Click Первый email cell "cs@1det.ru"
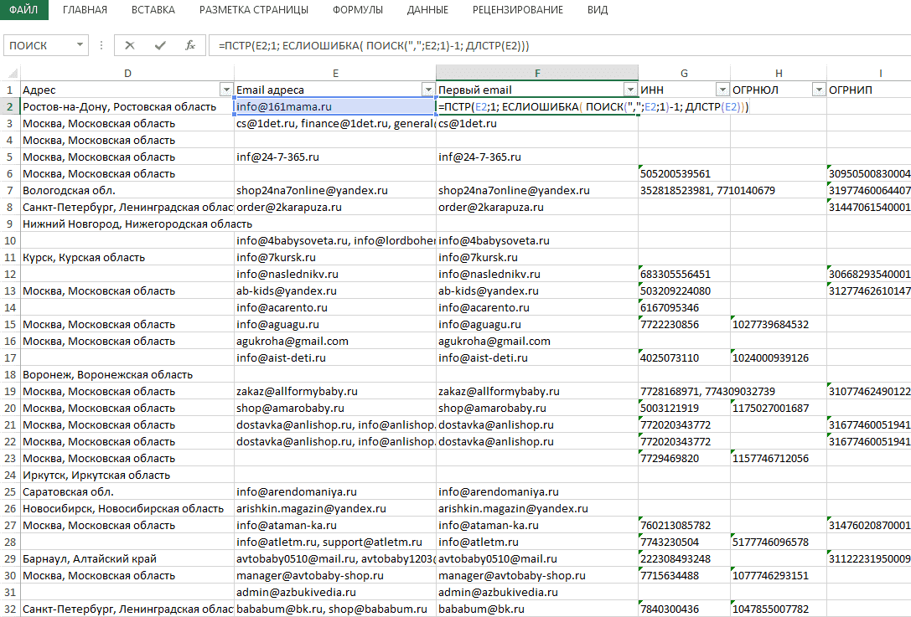 pos(537,124)
